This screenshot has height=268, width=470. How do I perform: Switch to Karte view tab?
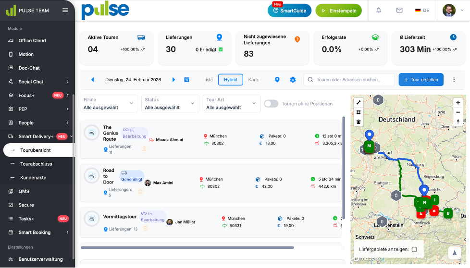[x=254, y=80]
